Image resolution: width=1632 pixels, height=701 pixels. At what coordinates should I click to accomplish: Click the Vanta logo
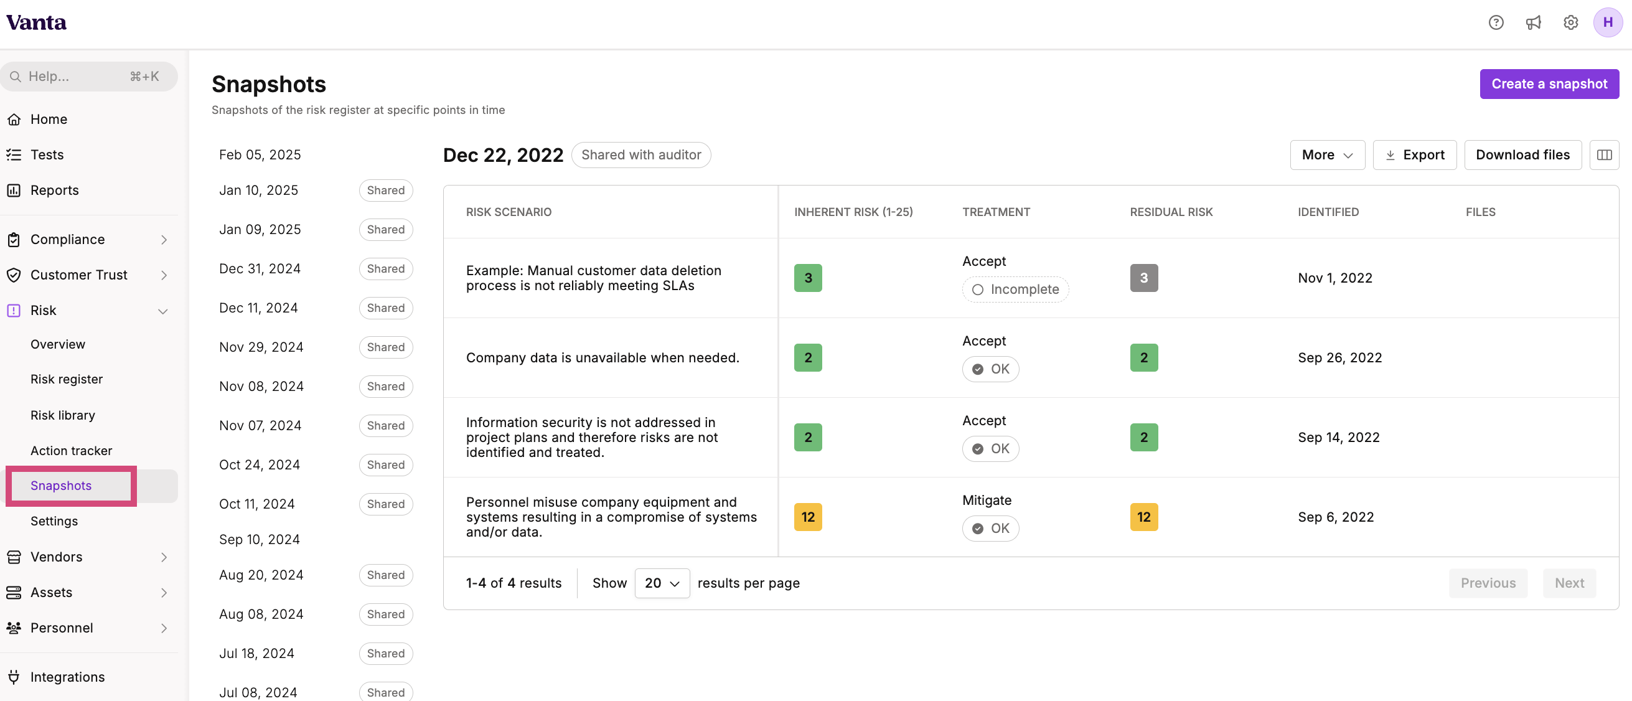coord(36,23)
